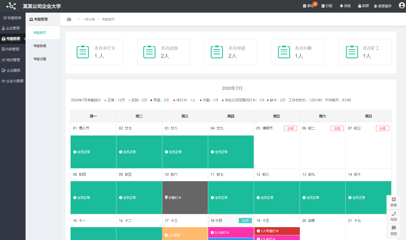Click the 本月未打卡 clipboard icon

tap(83, 52)
